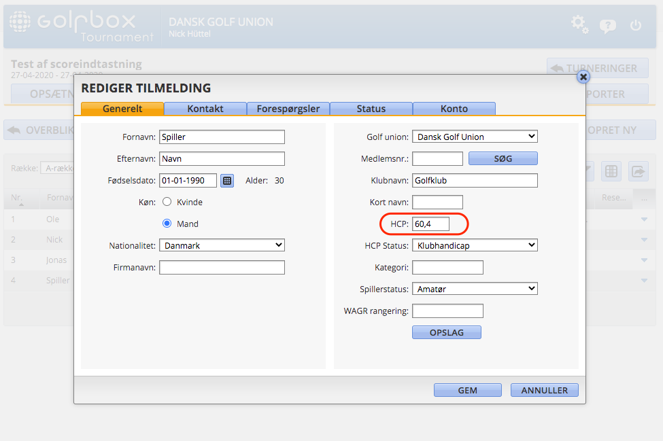Screen dimensions: 663x441
Task: Open the settings gears icon
Action: (x=579, y=24)
